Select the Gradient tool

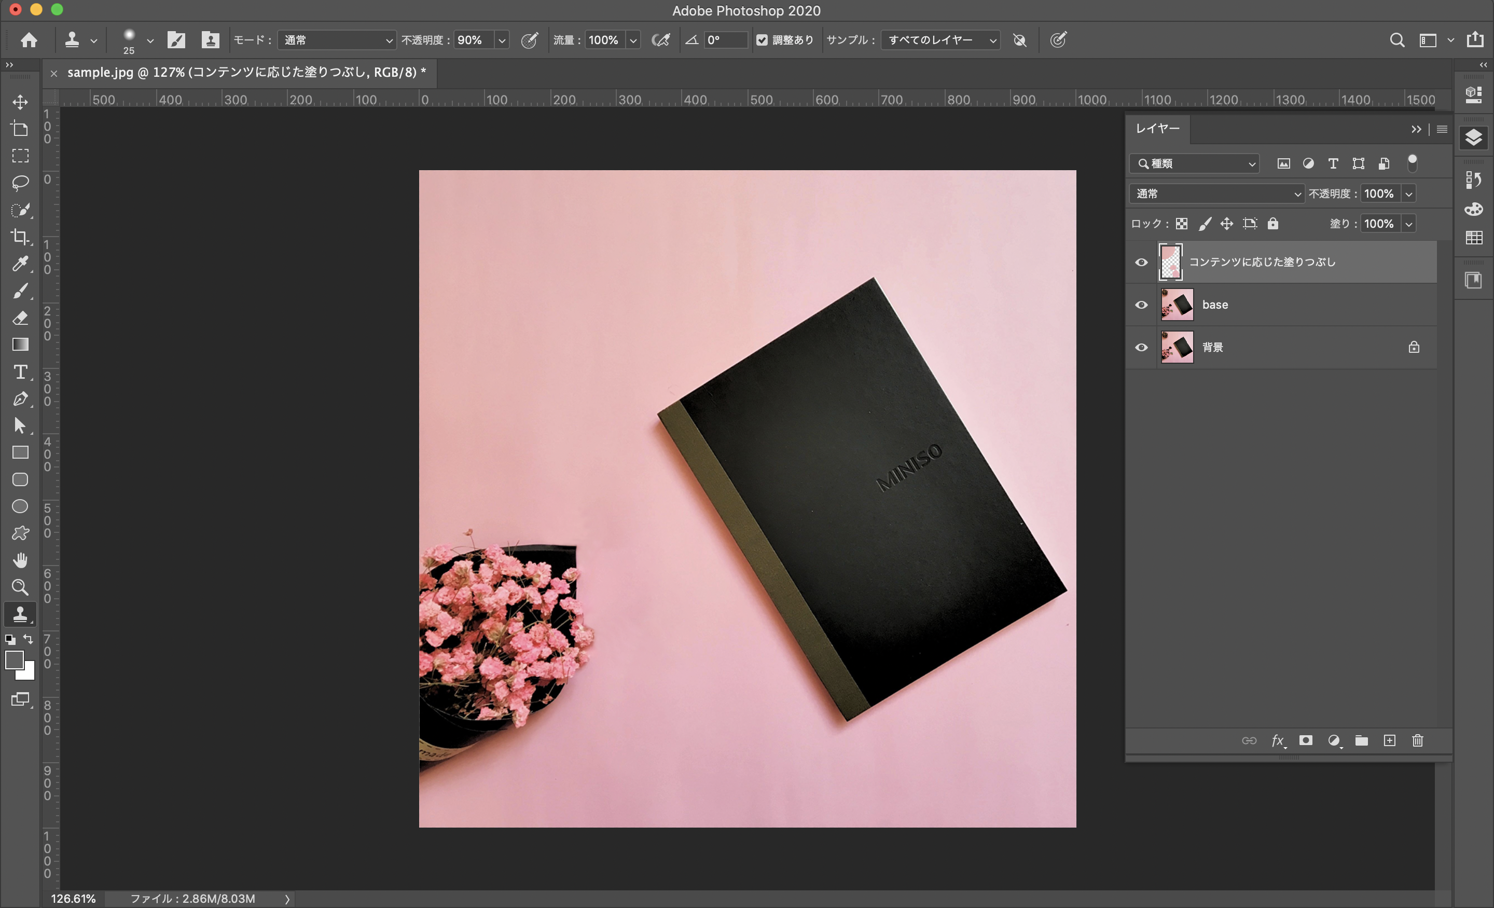point(20,345)
